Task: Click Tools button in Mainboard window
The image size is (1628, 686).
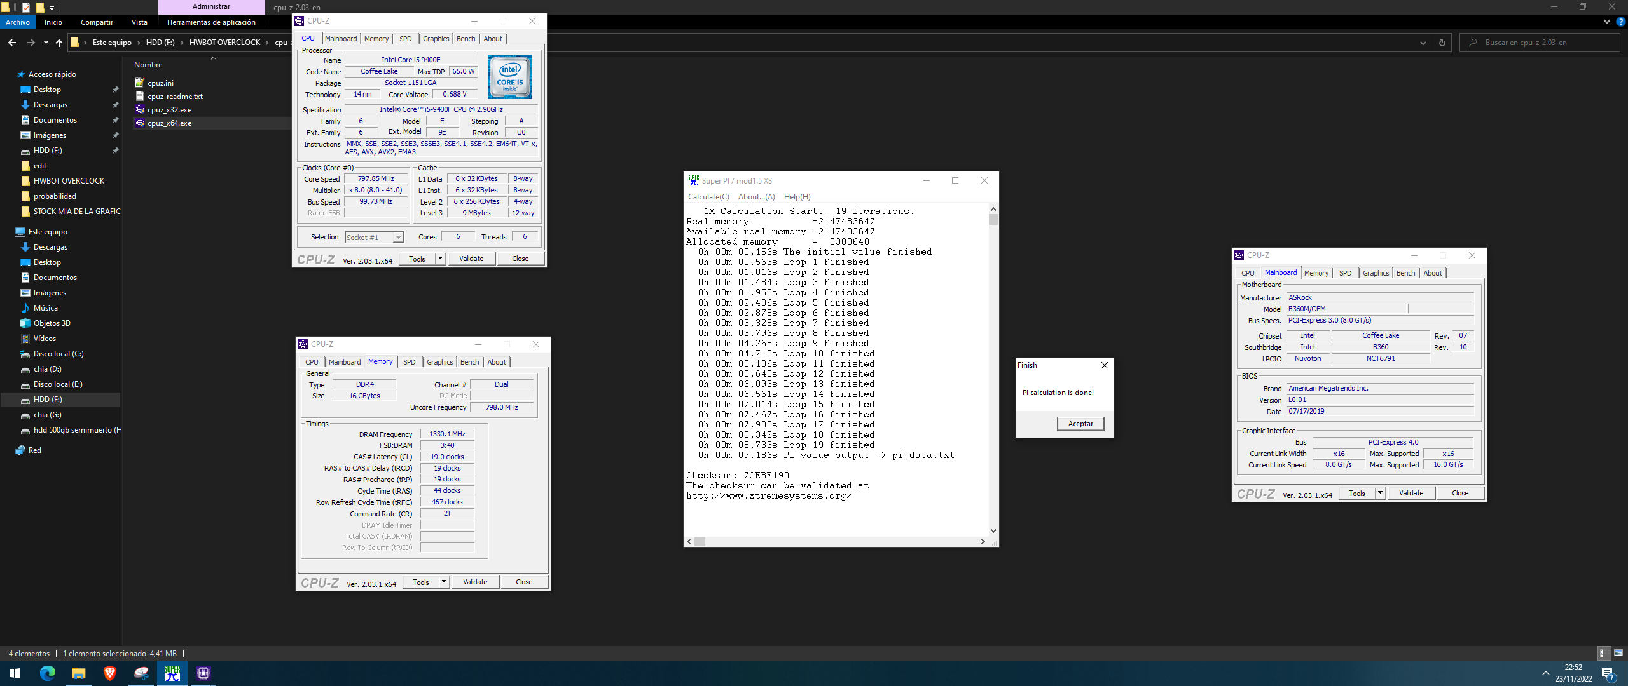Action: click(1357, 493)
